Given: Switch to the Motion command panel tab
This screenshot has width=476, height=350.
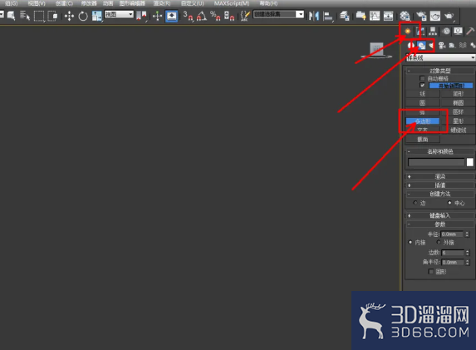Looking at the screenshot, I should 446,31.
